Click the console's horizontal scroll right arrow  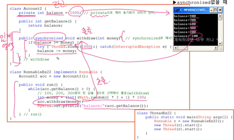coord(216,48)
